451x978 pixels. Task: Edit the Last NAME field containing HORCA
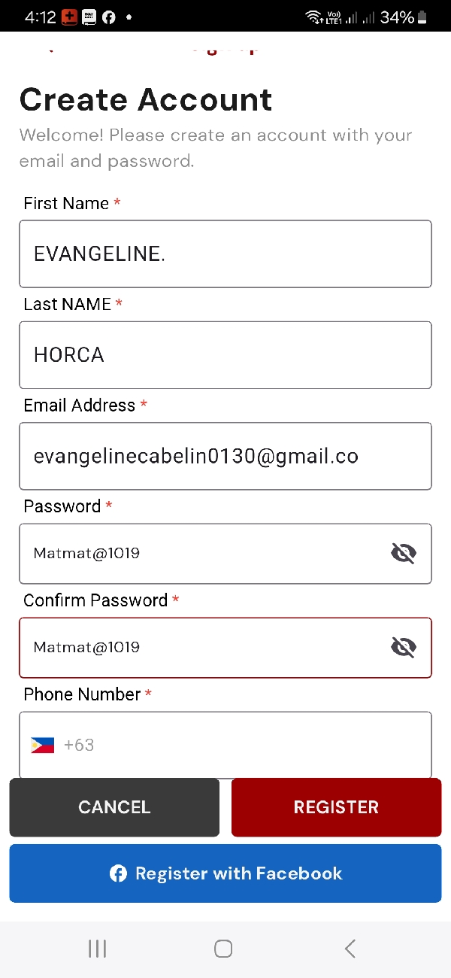225,355
